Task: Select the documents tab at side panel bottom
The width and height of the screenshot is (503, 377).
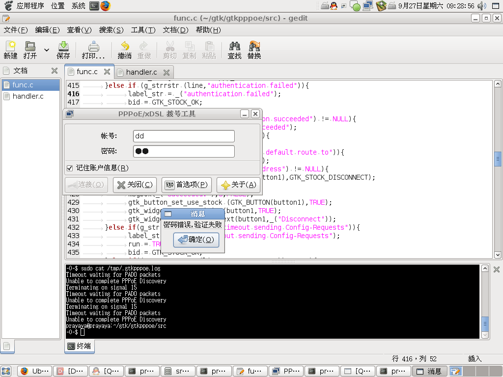Action: click(x=7, y=346)
